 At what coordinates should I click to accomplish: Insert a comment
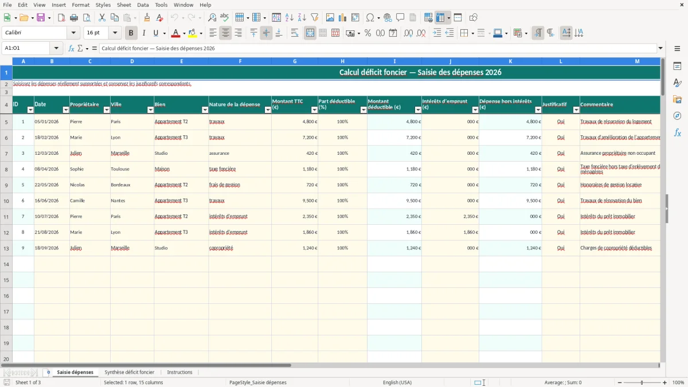400,18
